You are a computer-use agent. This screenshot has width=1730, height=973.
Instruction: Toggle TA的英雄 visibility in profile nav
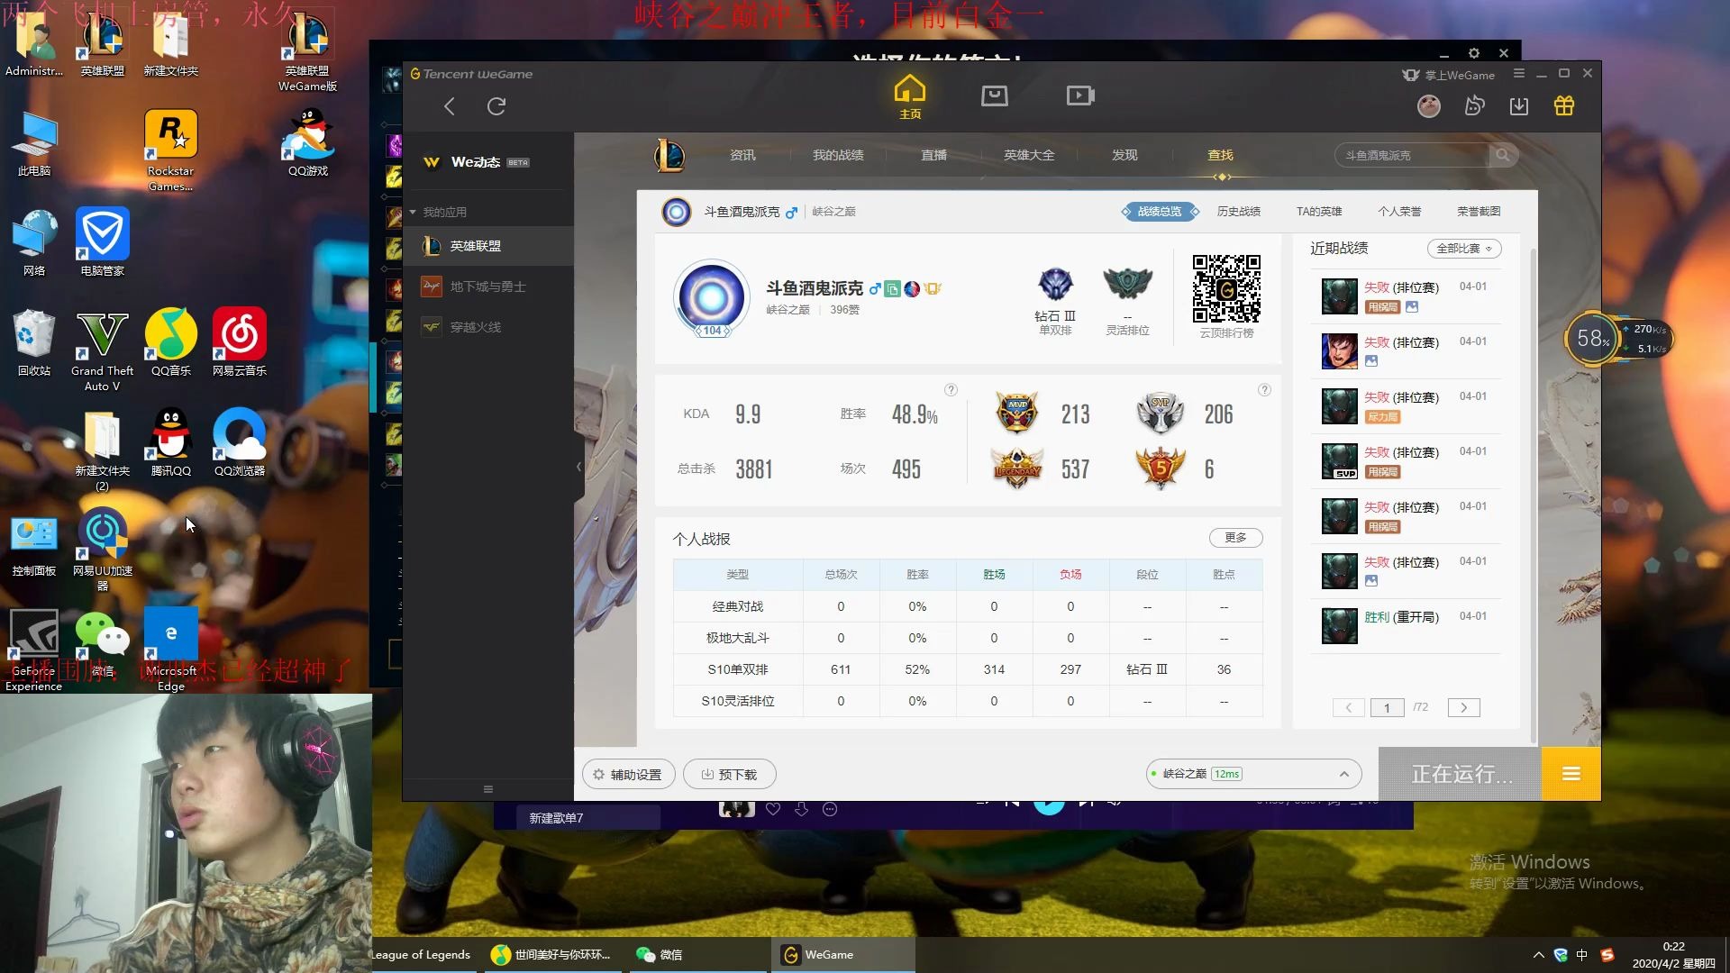1317,212
